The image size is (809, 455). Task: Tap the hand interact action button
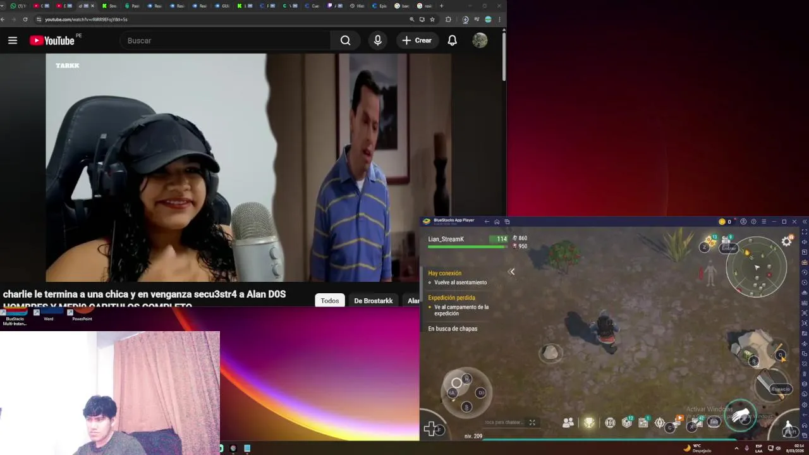(x=741, y=415)
